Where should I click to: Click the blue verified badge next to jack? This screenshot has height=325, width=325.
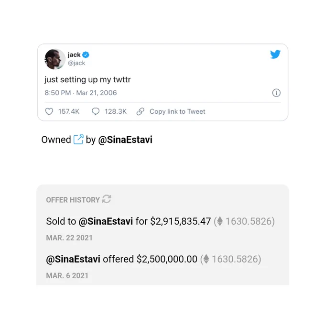click(86, 54)
